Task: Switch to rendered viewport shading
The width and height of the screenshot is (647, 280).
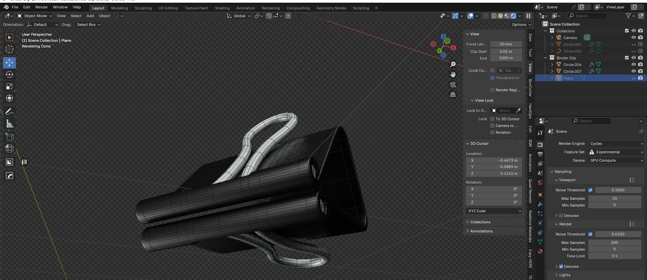Action: (x=513, y=16)
